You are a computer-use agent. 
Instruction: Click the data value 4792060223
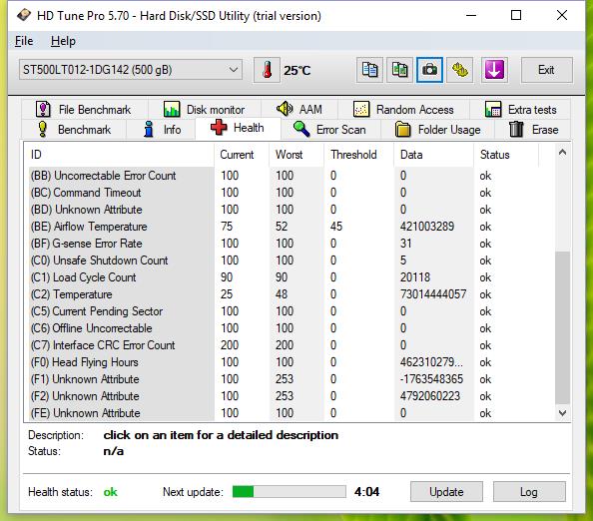[430, 396]
